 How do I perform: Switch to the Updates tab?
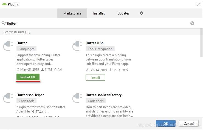[x=123, y=13]
